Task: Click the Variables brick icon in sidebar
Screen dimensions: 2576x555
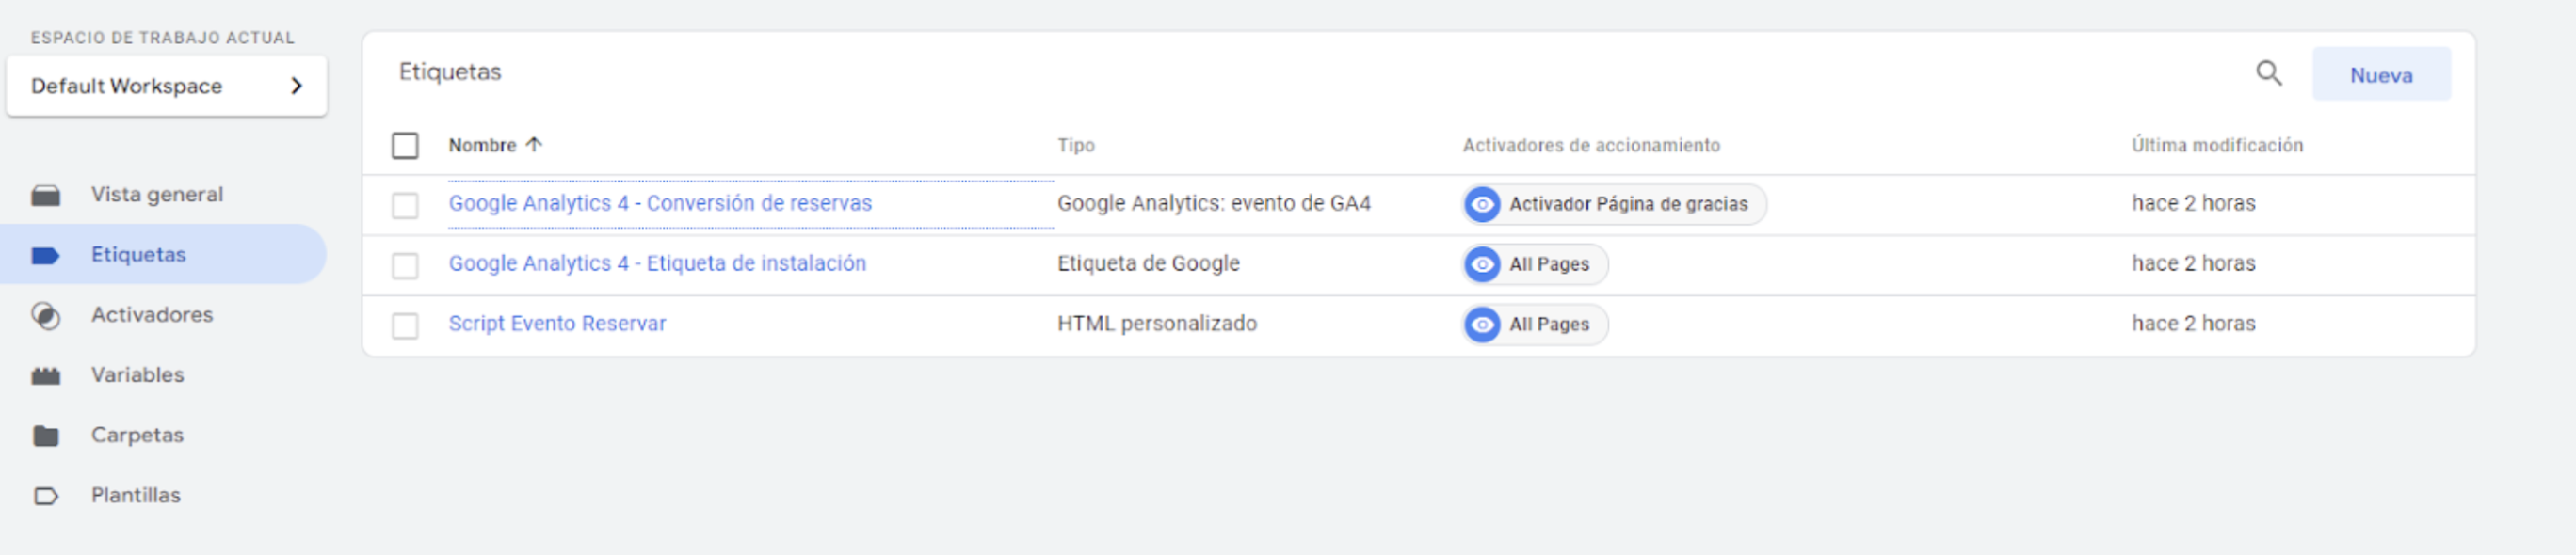Action: (x=46, y=376)
